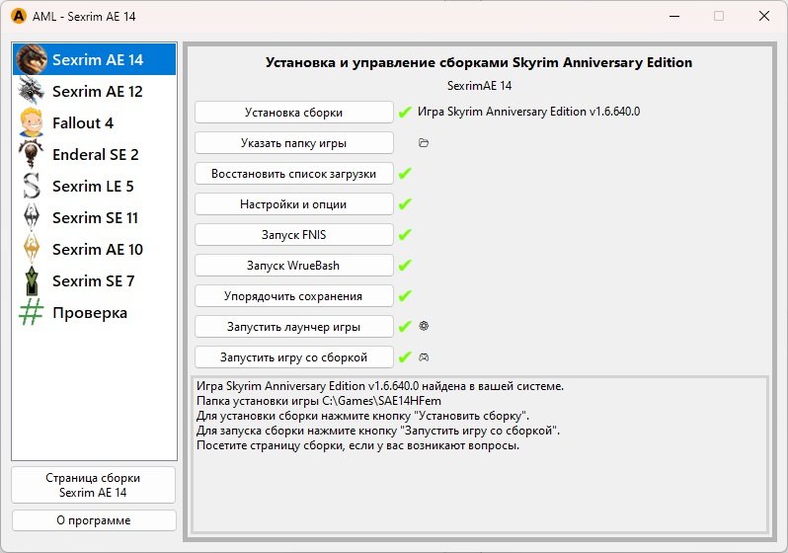This screenshot has width=788, height=553.
Task: Launch WryeBash via Запуск WrueBash button
Action: point(293,266)
